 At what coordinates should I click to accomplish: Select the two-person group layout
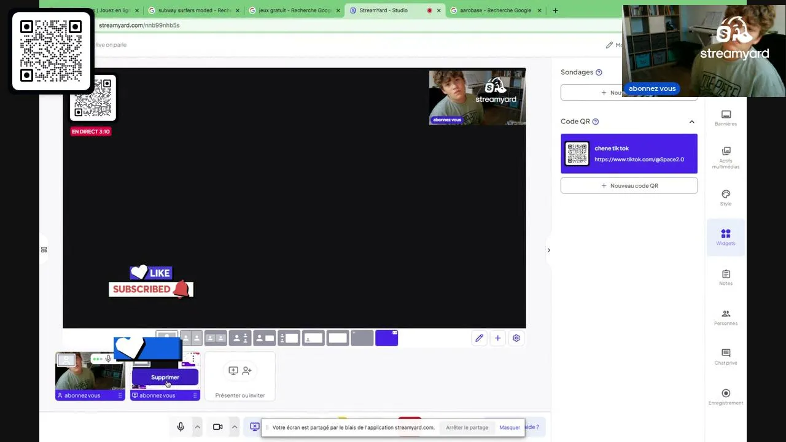[216, 338]
